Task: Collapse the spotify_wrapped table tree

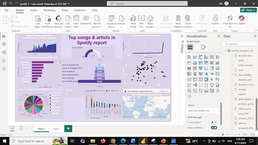Action: [226, 51]
